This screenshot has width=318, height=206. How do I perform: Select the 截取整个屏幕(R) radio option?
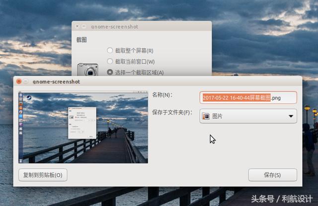(110, 50)
